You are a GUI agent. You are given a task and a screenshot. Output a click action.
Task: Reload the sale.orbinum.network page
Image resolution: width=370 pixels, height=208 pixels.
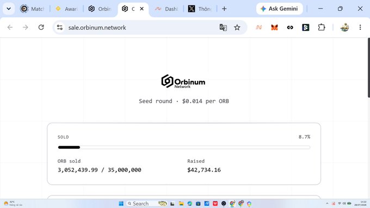coord(41,27)
